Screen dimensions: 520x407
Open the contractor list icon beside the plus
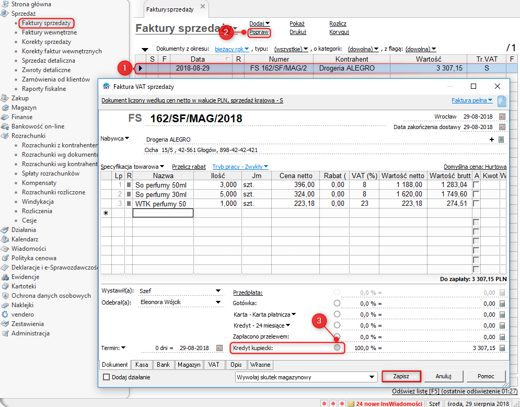point(501,139)
